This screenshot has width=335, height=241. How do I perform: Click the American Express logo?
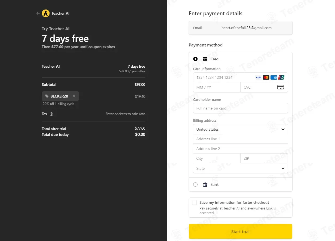click(274, 77)
